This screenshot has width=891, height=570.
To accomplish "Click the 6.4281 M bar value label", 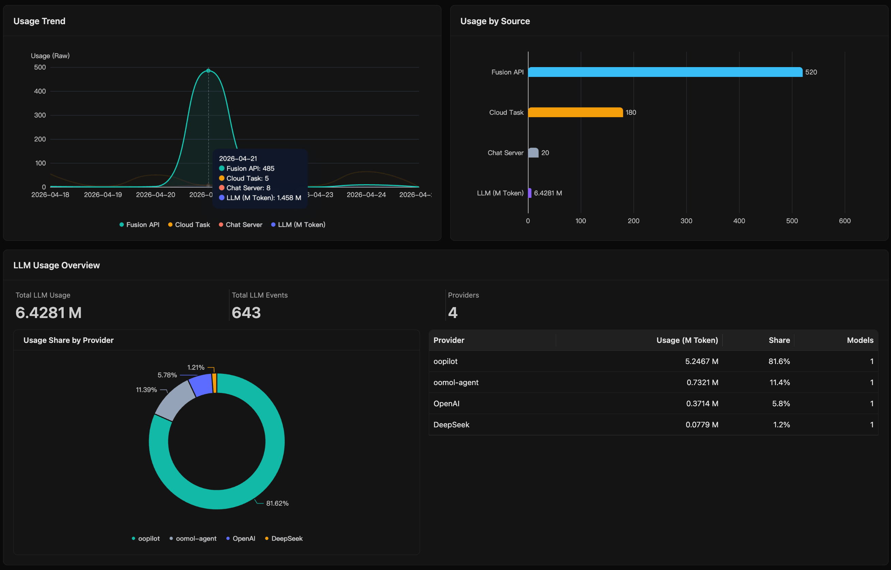I will 548,193.
